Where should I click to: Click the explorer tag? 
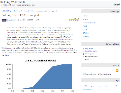tap(100, 86)
